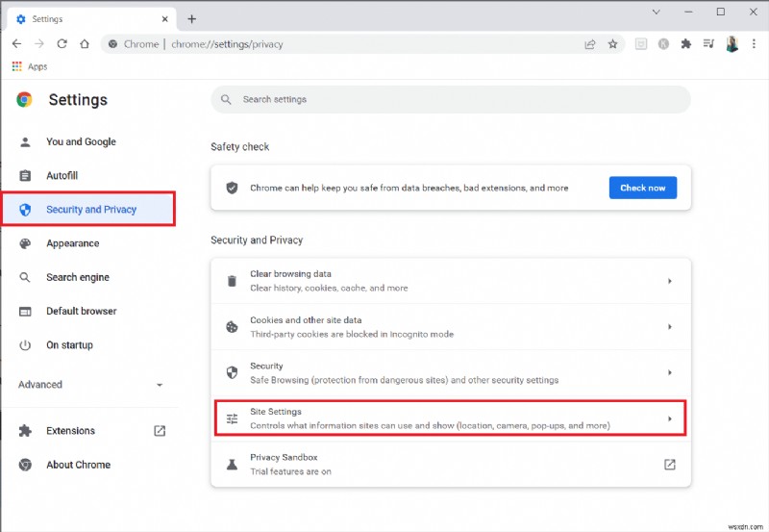Click the Cookies and other site data title
769x532 pixels.
tap(306, 320)
